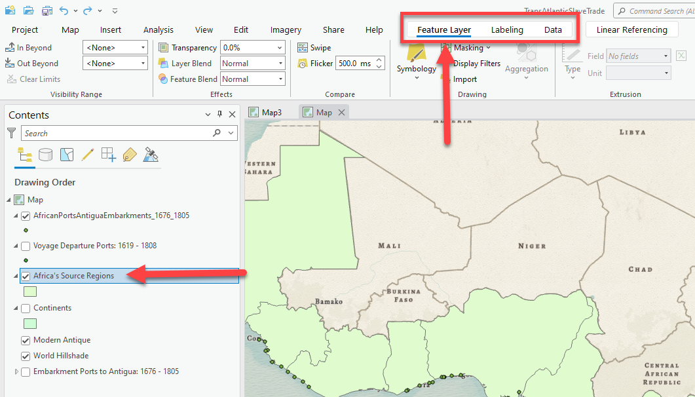695x397 pixels.
Task: Open List By Labeling tag icon
Action: tap(130, 155)
